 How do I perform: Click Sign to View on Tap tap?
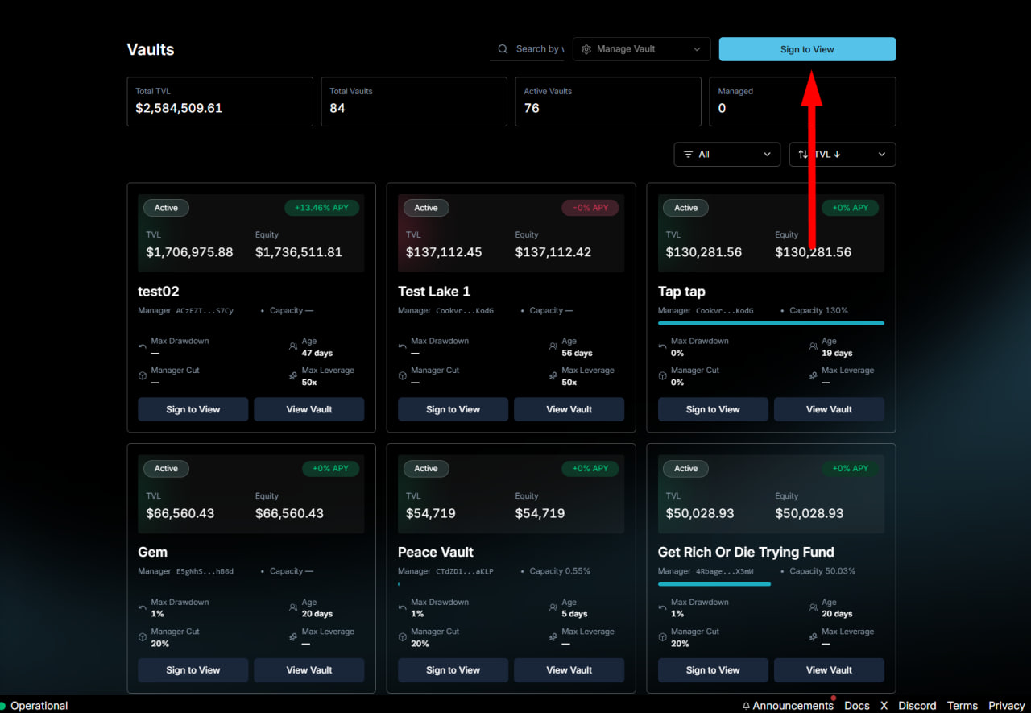[713, 409]
